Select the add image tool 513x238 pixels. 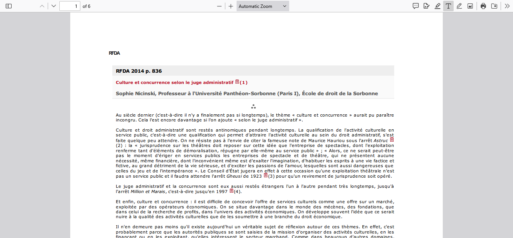tap(470, 6)
